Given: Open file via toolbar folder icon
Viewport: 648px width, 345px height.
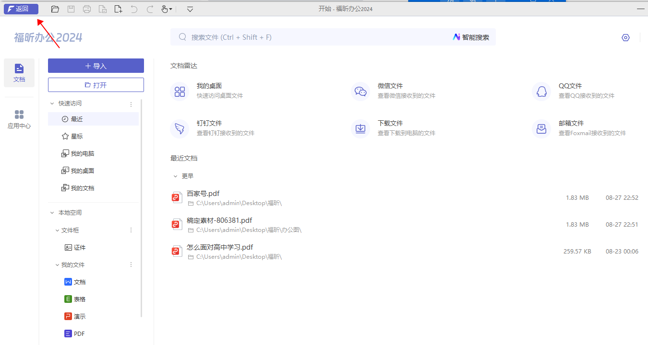Looking at the screenshot, I should point(55,9).
